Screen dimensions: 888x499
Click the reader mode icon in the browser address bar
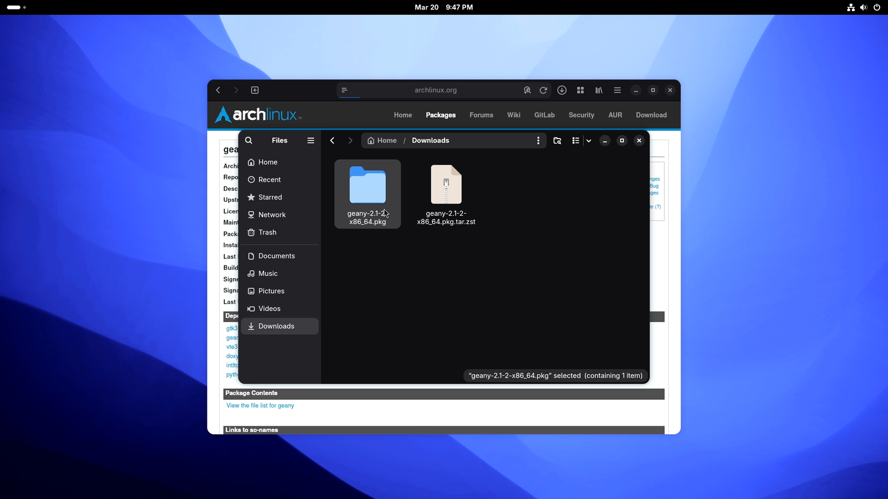pyautogui.click(x=344, y=90)
